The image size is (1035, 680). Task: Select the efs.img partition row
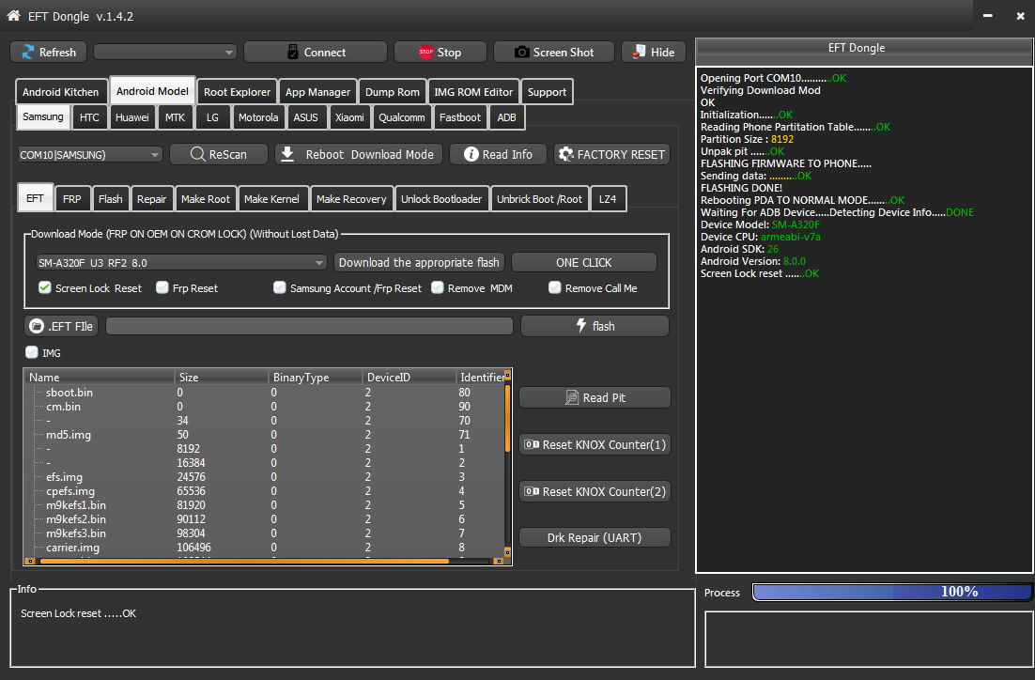tap(264, 477)
